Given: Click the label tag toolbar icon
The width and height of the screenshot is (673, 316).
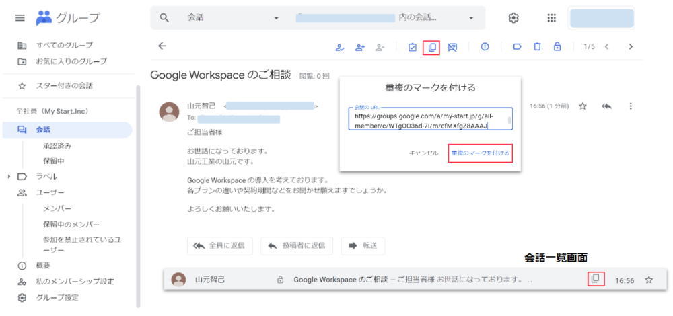Looking at the screenshot, I should [x=517, y=47].
